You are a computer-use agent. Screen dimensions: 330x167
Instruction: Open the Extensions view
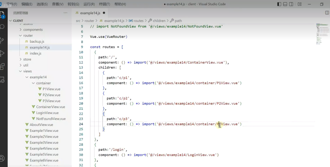(3, 66)
